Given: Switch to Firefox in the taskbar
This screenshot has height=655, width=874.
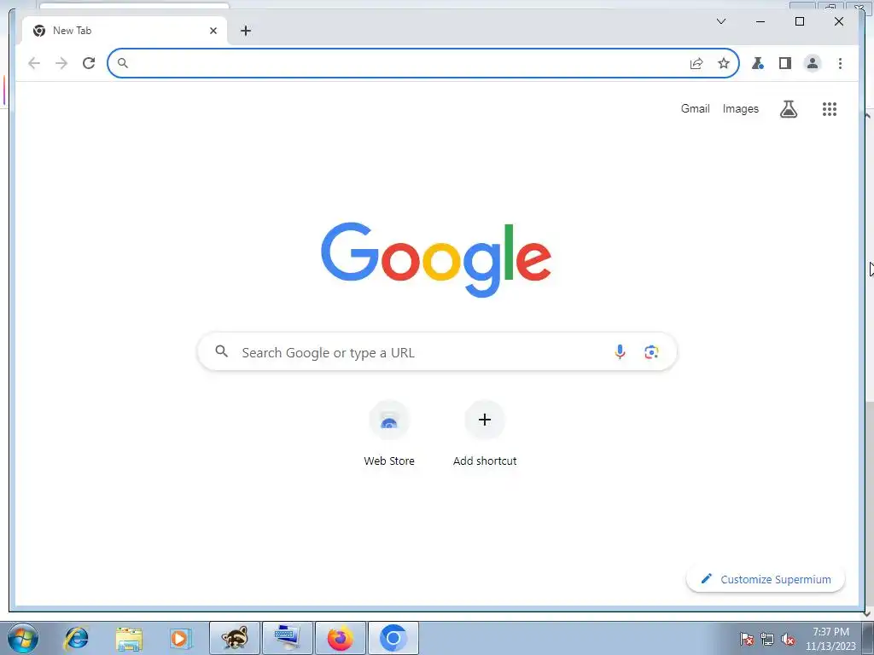Looking at the screenshot, I should (341, 638).
